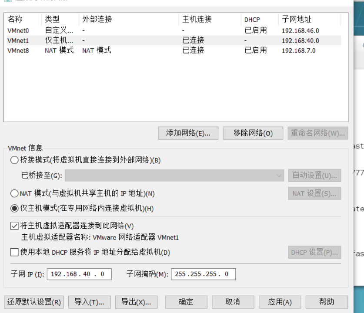Image resolution: width=364 pixels, height=313 pixels.
Task: Open DHCP Settings (DHCP 设置) button
Action: tap(314, 252)
